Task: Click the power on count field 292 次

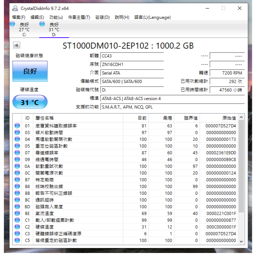Action: pyautogui.click(x=227, y=82)
